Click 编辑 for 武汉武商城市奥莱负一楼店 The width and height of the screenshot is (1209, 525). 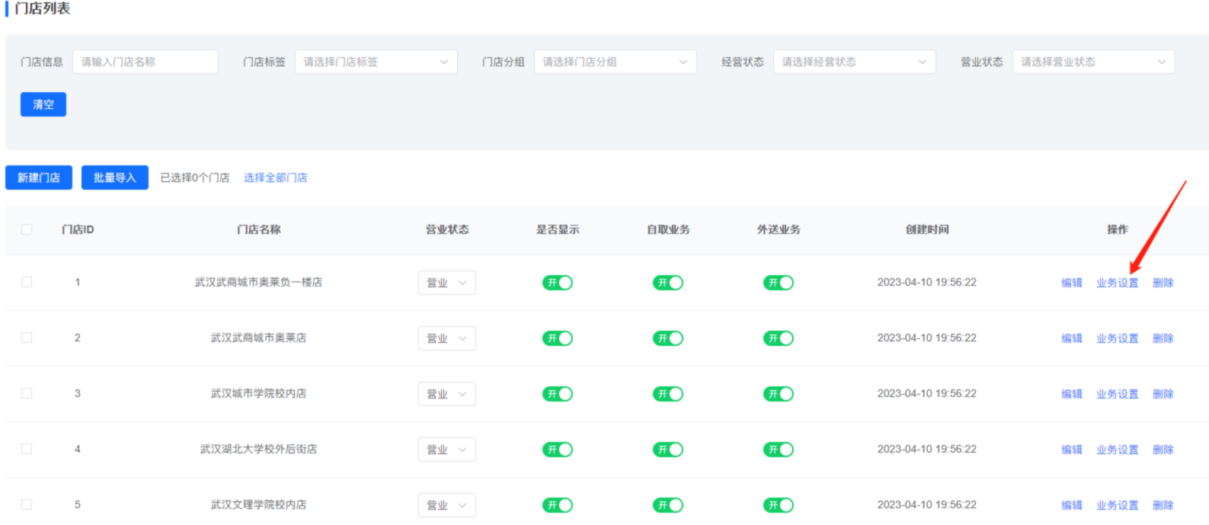tap(1072, 283)
